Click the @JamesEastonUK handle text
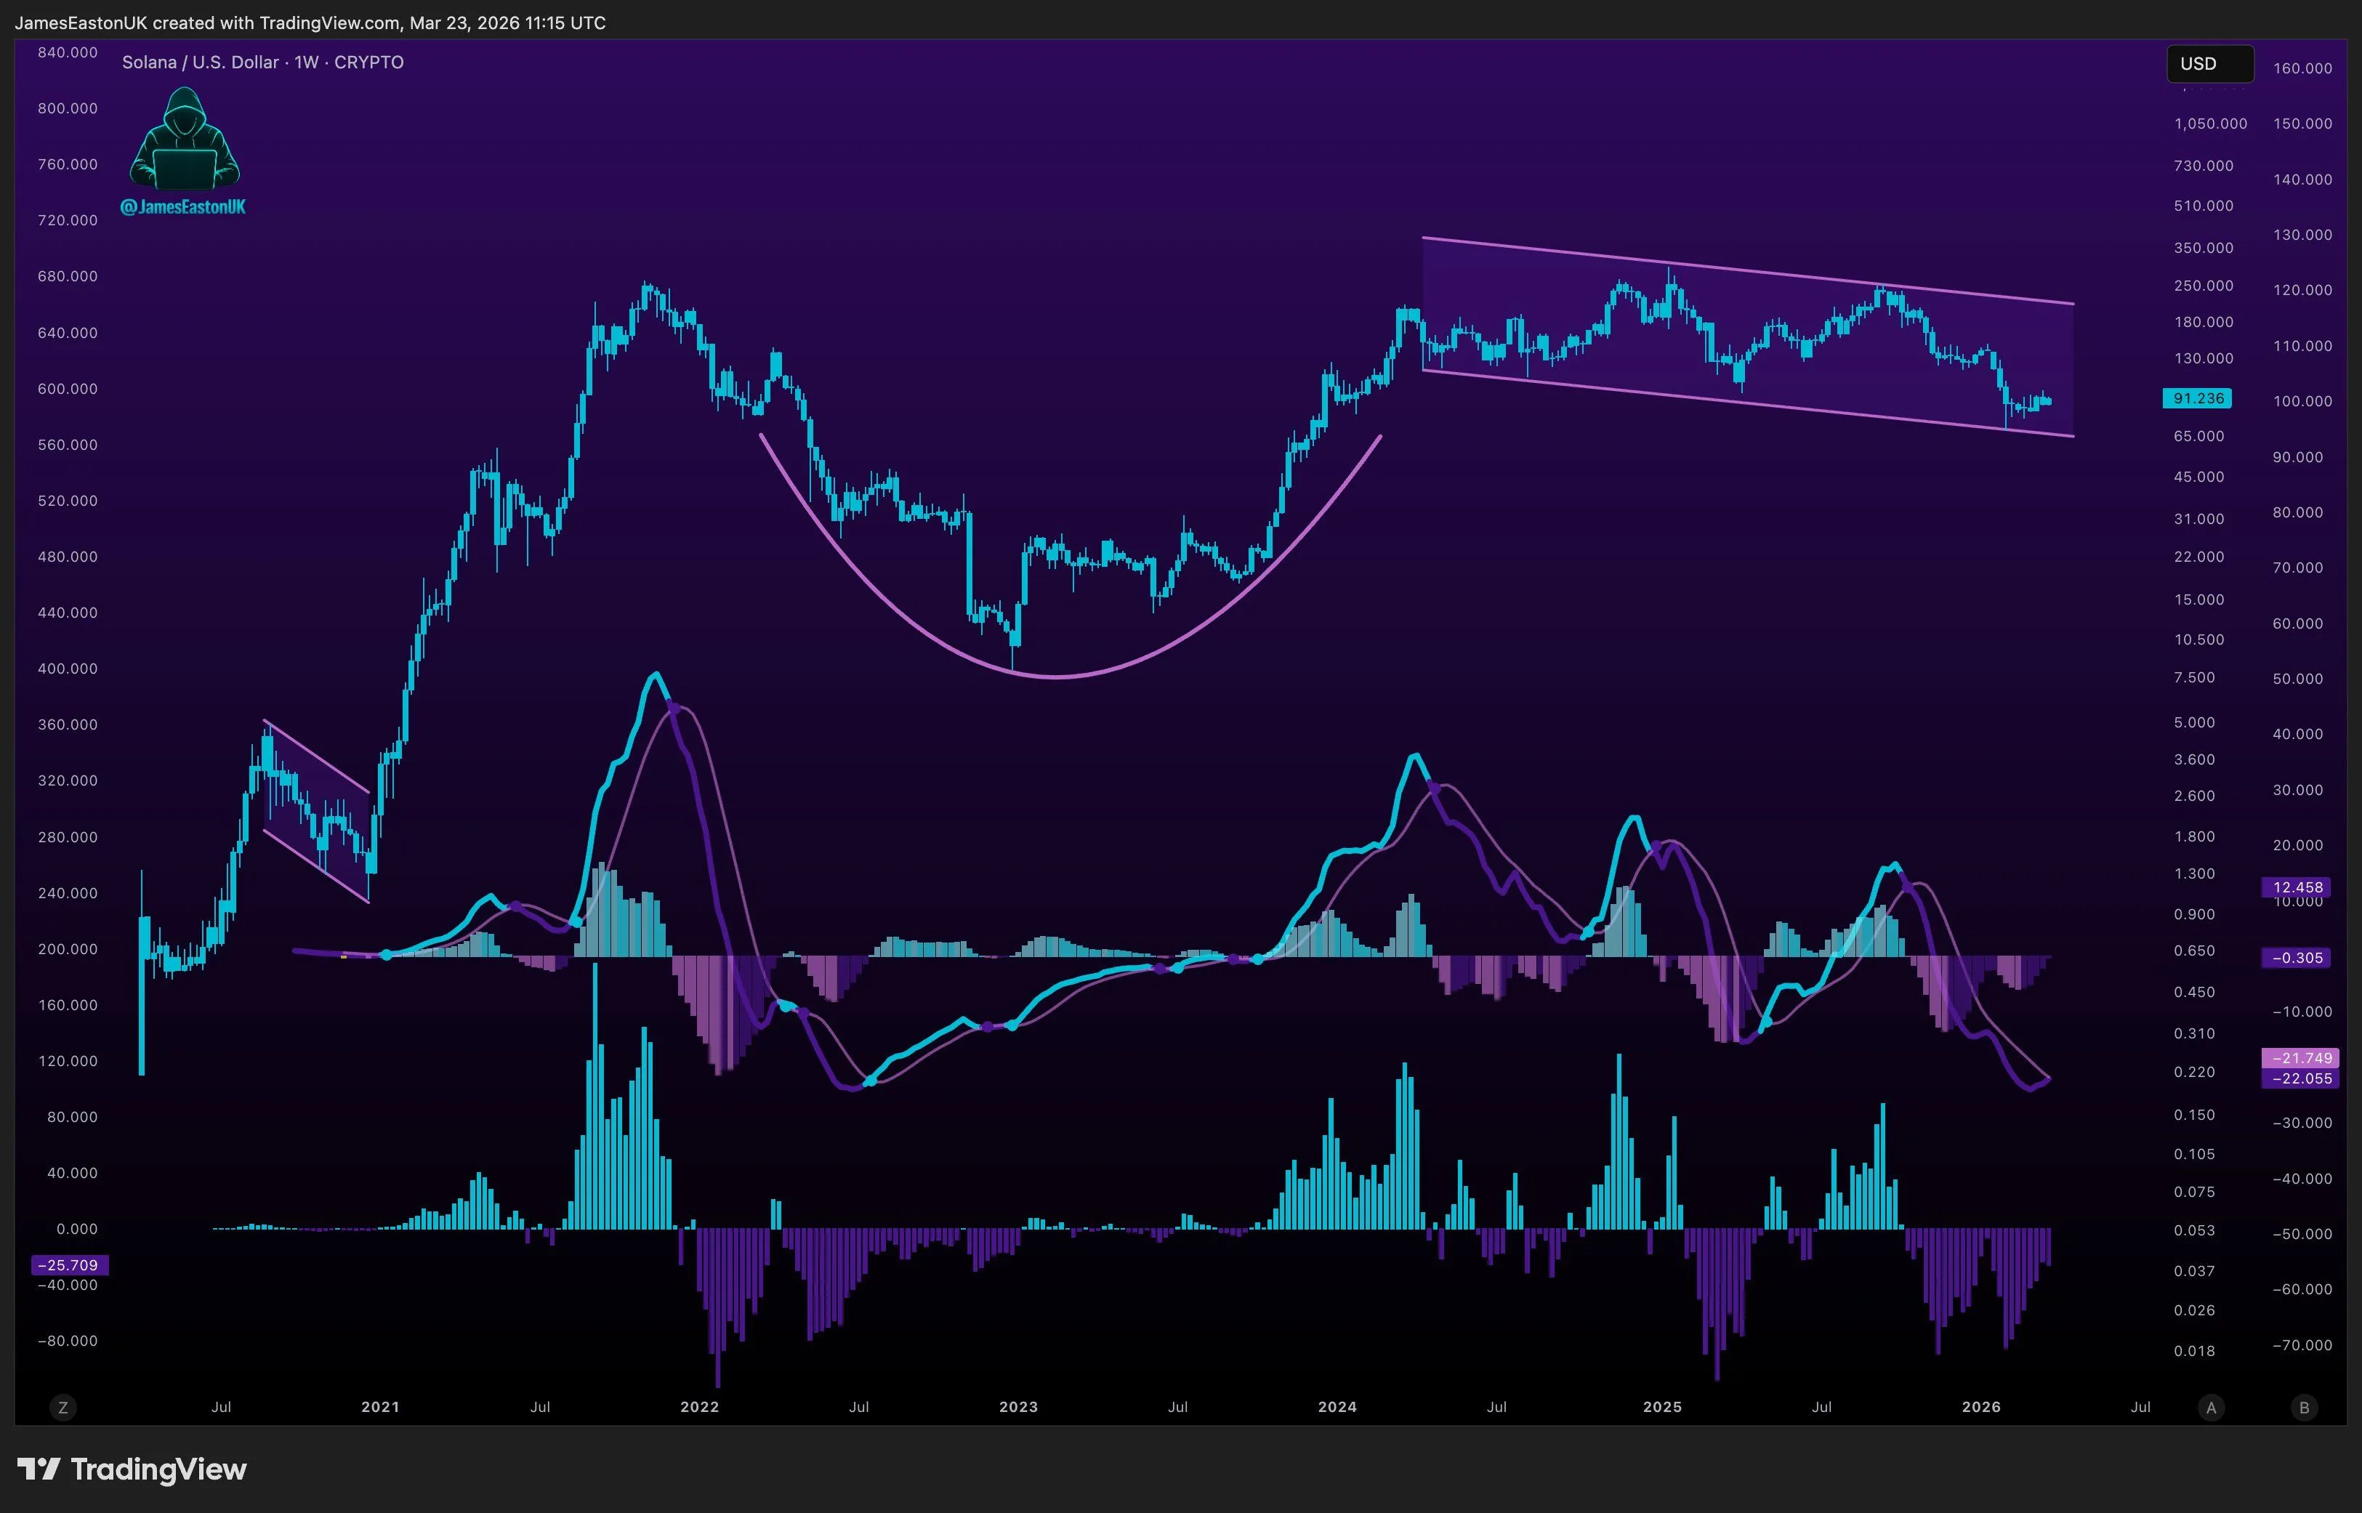Image resolution: width=2362 pixels, height=1513 pixels. 182,206
